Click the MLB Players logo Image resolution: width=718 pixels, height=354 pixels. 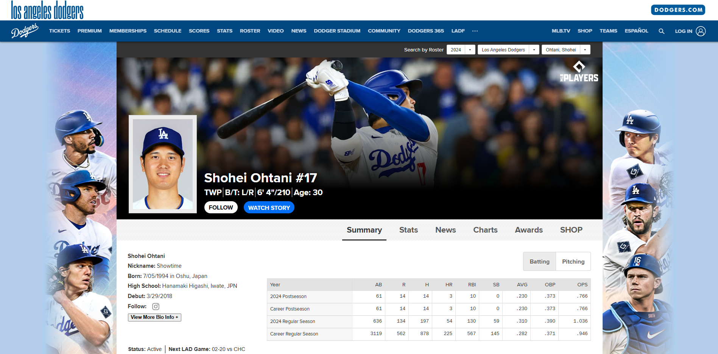click(579, 72)
